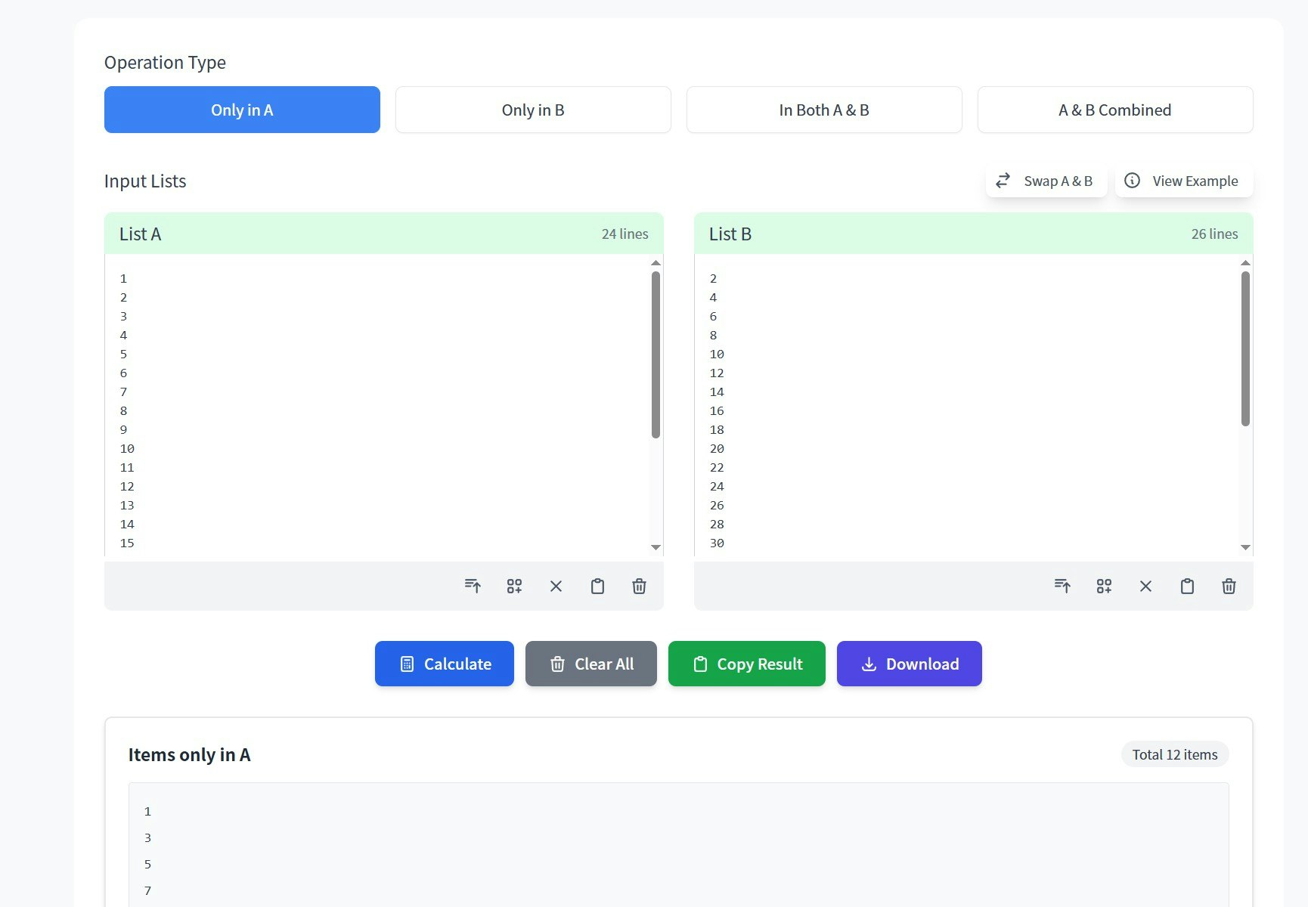Click Clear All
1308x907 pixels.
pyautogui.click(x=591, y=664)
